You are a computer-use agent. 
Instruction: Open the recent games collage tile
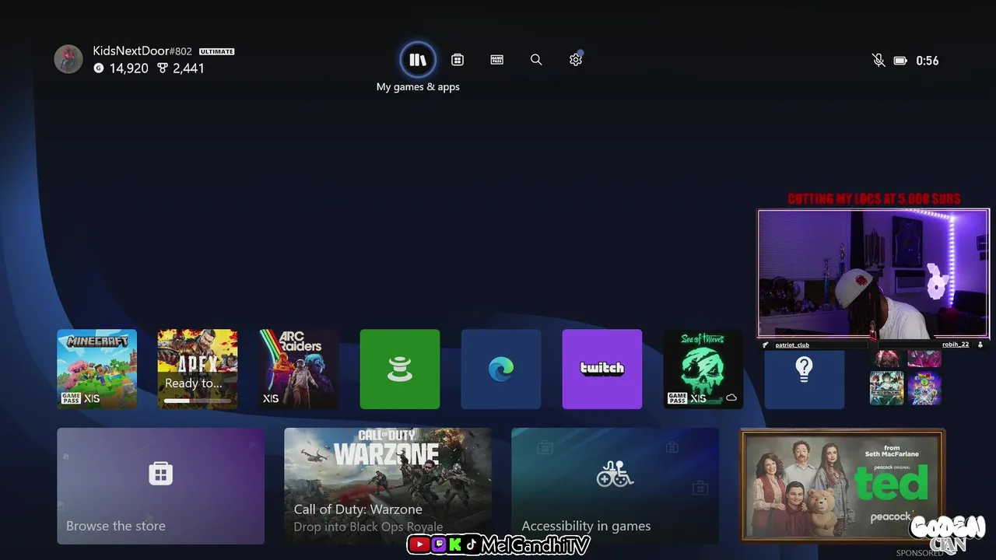tap(906, 379)
